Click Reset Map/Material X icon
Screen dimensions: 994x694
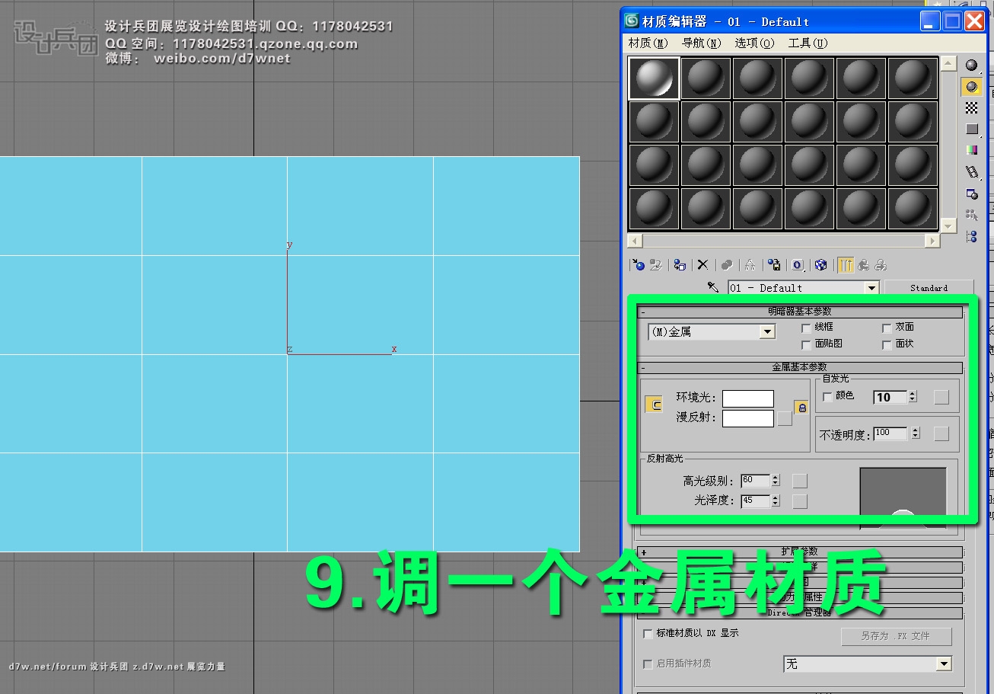click(703, 265)
